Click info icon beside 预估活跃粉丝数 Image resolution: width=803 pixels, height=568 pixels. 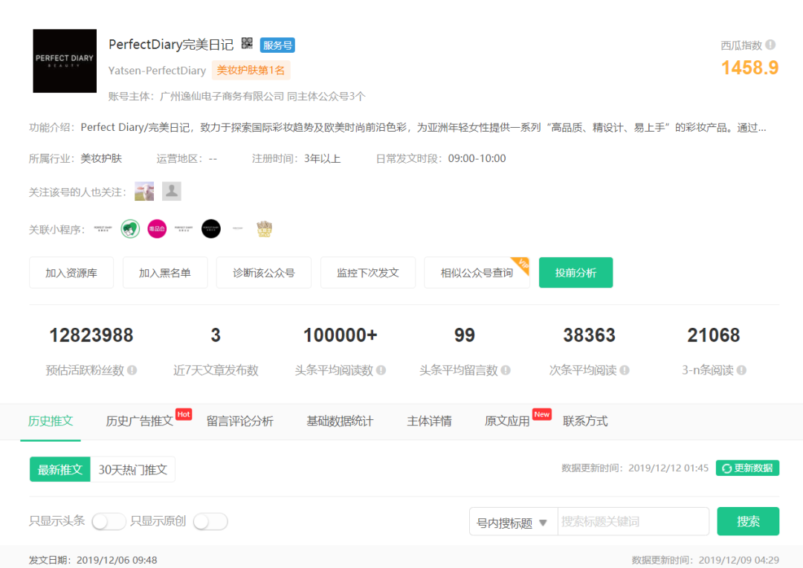[x=132, y=369]
